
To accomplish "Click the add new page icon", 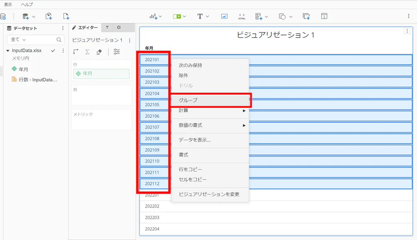I will (66, 16).
